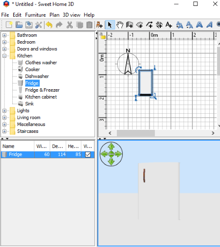Select the Create walls tool
The height and width of the screenshot is (247, 220).
(x=130, y=25)
